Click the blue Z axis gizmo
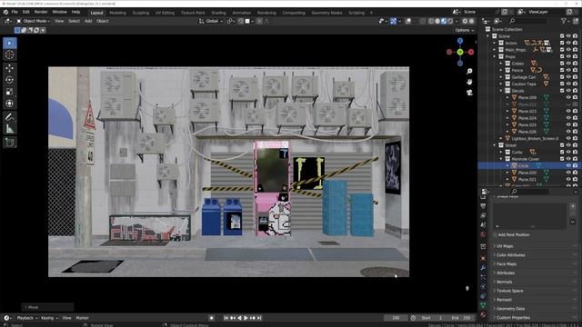Screen dimensions: 582x327 460,41
